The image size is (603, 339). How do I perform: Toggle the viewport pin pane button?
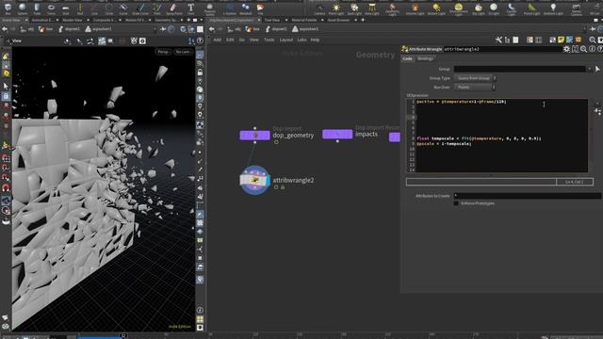point(163,29)
